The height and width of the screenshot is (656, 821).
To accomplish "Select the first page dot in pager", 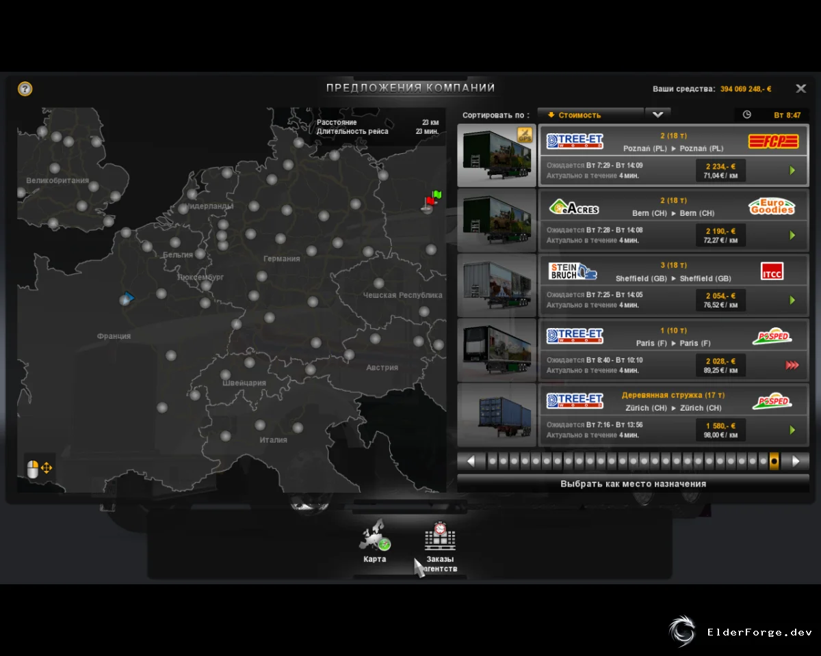I will pos(492,461).
